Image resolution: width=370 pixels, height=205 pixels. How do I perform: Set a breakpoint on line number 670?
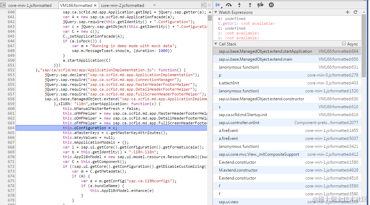pos(11,157)
